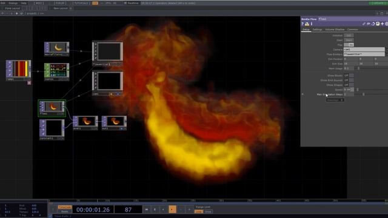Screen dimensions: 388x218
Task: Select the cam1 node
Action: [x=107, y=84]
